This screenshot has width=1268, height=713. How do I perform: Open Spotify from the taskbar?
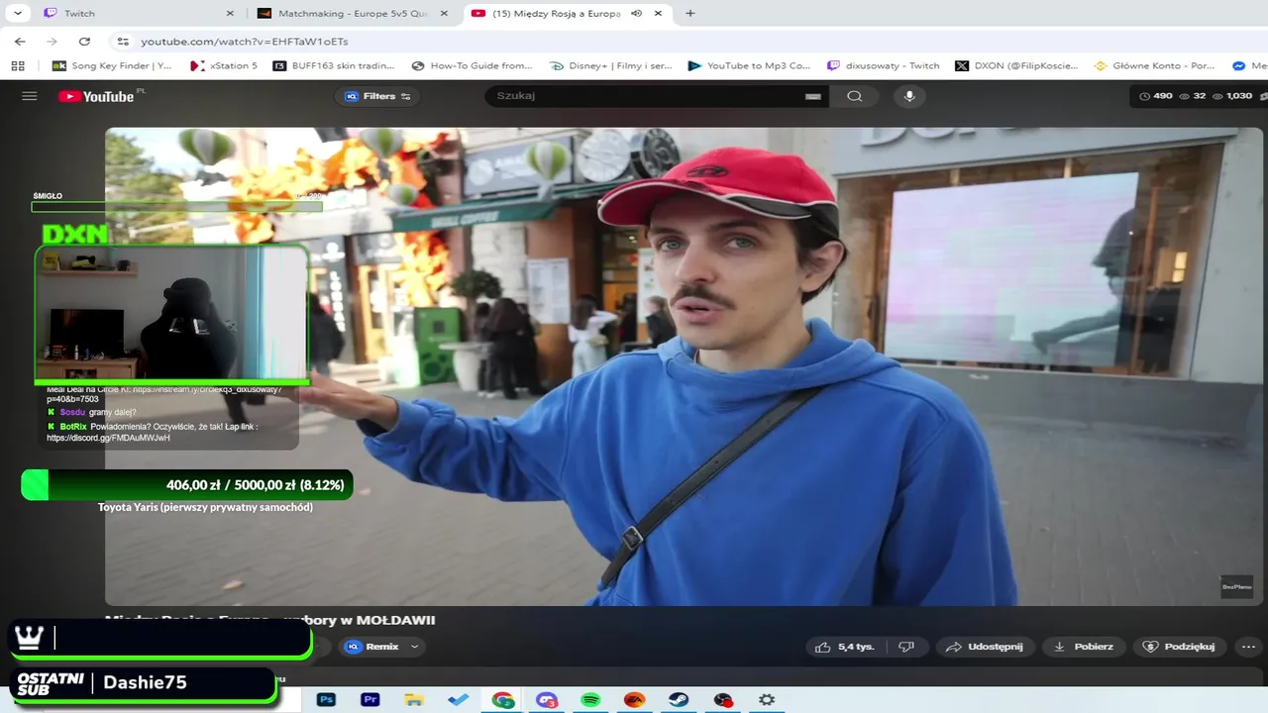point(591,700)
